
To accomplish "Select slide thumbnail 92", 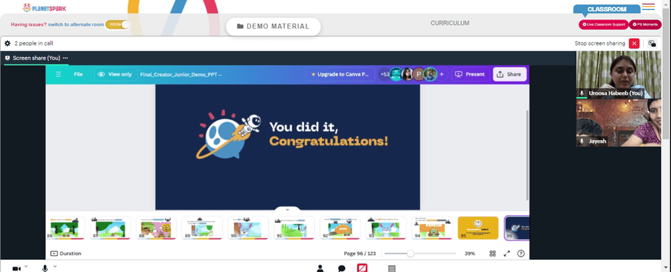I will click(x=340, y=228).
